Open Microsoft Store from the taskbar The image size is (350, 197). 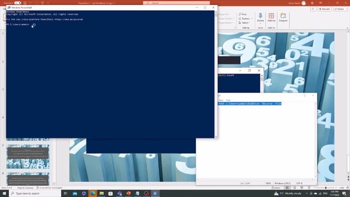[110, 193]
